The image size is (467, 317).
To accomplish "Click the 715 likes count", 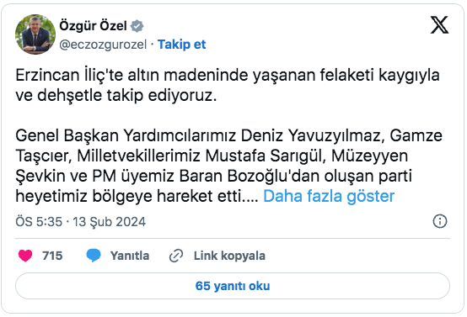I will tap(52, 256).
